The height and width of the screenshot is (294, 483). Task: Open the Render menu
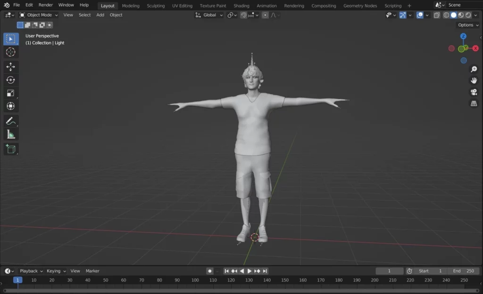pyautogui.click(x=46, y=5)
